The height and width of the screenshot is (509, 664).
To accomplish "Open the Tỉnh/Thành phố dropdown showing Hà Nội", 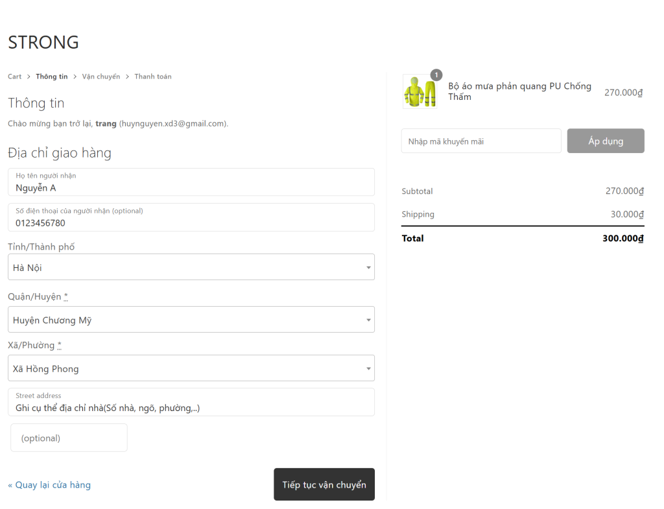I will (x=191, y=267).
